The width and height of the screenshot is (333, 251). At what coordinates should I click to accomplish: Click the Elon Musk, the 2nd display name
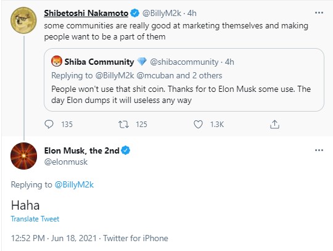point(82,150)
